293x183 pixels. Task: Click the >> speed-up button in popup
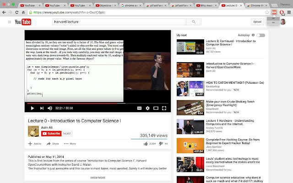pyautogui.click(x=273, y=19)
